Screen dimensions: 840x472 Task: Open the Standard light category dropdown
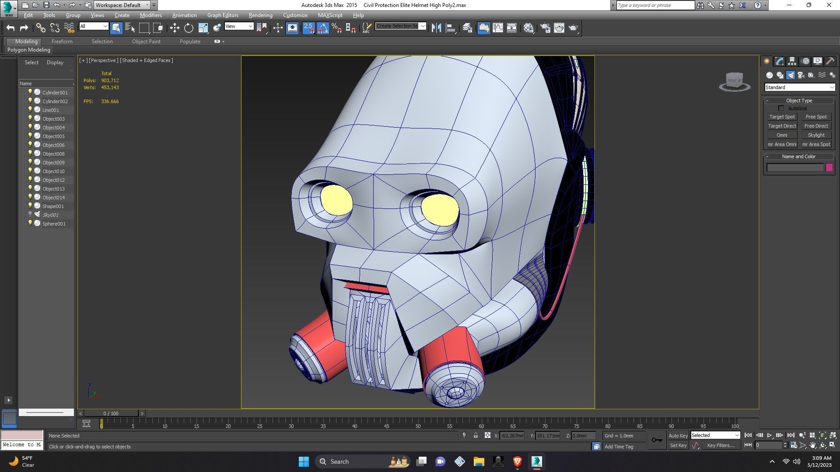[x=799, y=87]
